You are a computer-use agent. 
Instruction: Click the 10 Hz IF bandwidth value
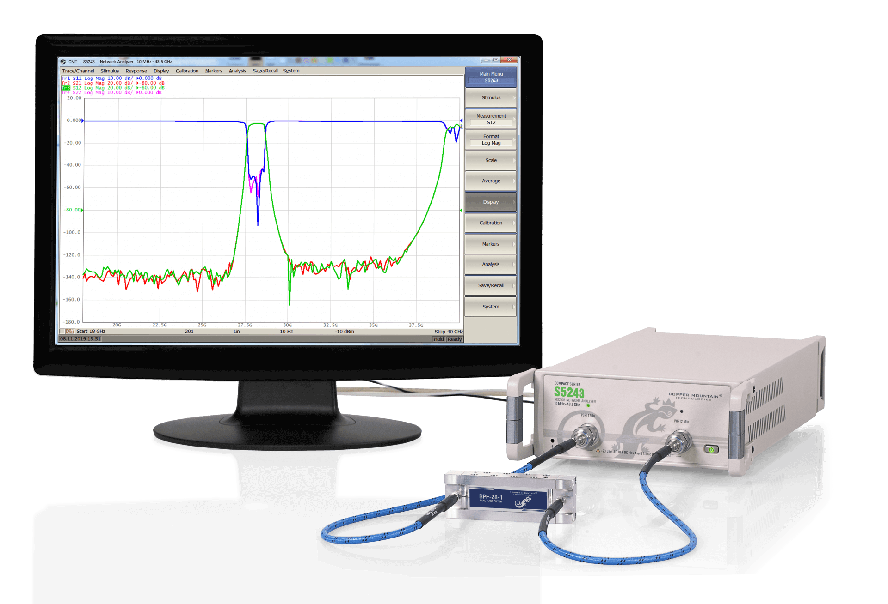click(x=286, y=332)
